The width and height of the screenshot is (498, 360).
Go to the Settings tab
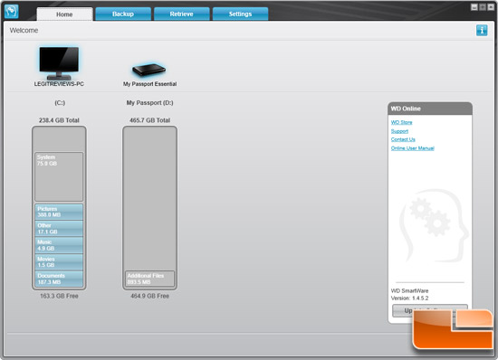coord(240,14)
